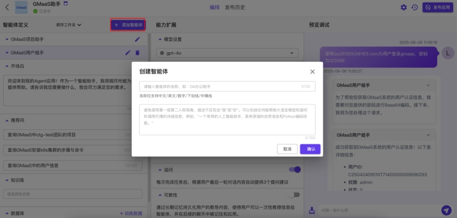Collapse the first GMaaS用户组手 reply card
Image resolution: width=457 pixels, height=218 pixels.
[428, 85]
